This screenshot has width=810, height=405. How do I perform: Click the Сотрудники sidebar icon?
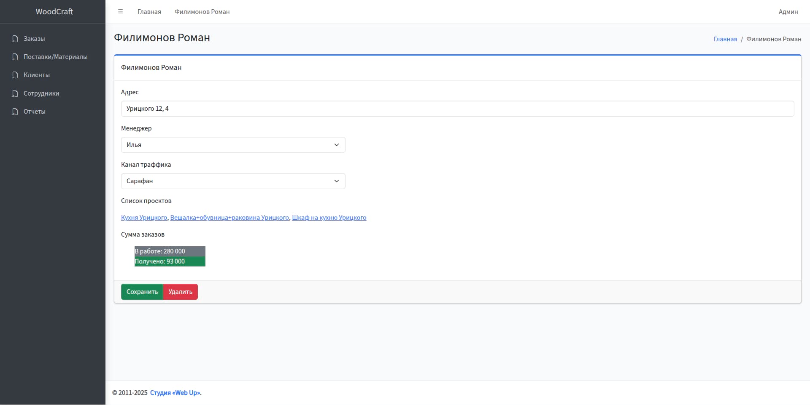(15, 93)
